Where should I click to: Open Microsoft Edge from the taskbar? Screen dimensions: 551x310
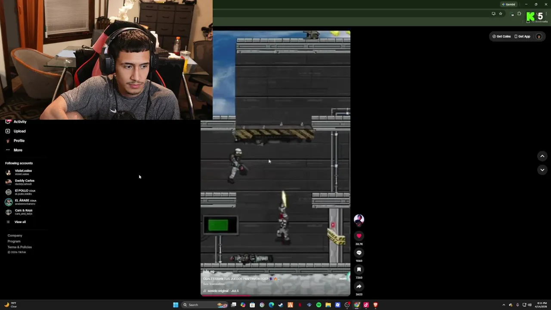271,305
